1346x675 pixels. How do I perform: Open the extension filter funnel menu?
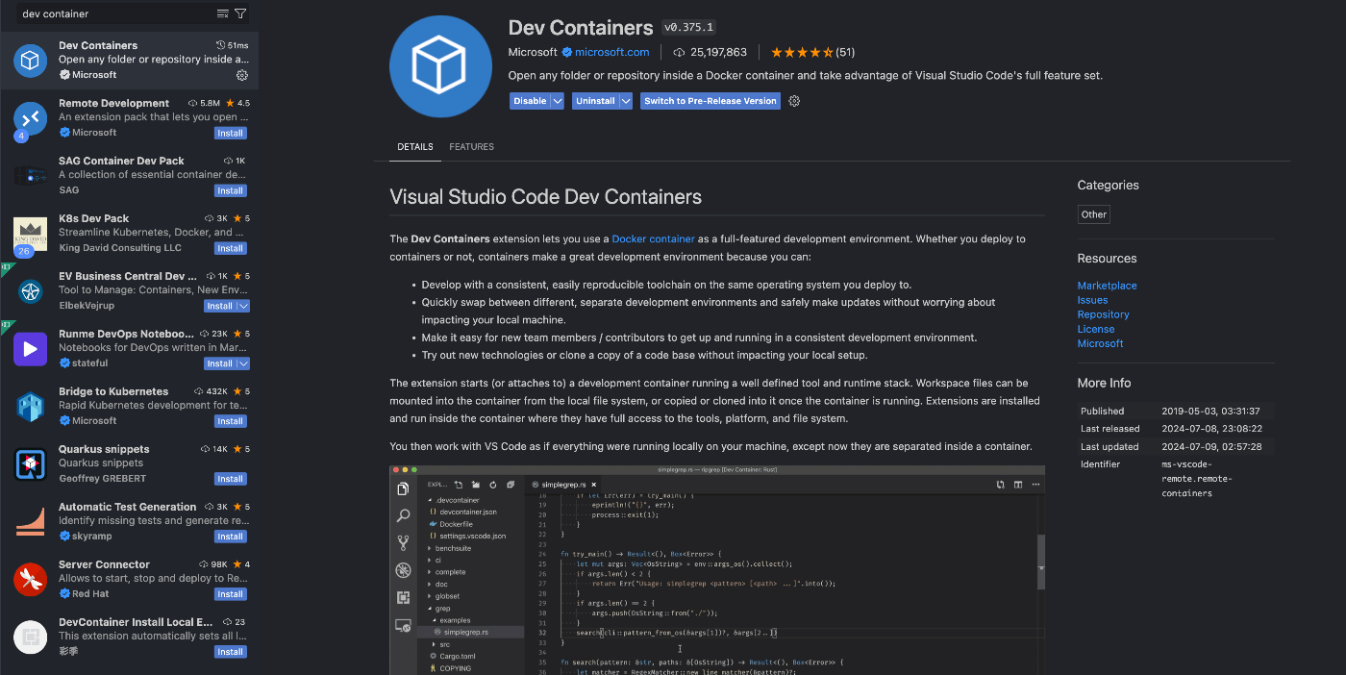(x=240, y=13)
